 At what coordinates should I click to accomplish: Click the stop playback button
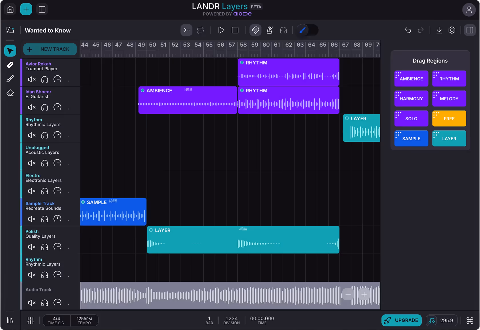[x=235, y=30]
